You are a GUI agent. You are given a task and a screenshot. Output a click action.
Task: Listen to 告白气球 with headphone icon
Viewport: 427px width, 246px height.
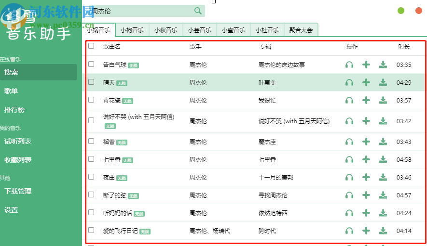(349, 65)
